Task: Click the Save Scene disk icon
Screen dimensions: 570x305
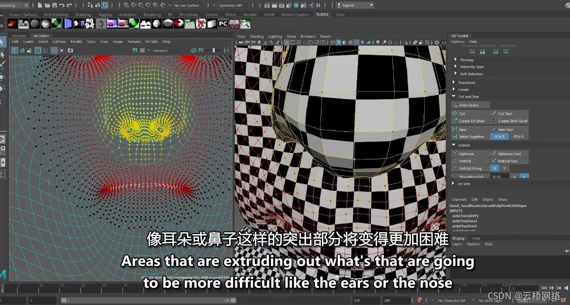Action: point(55,5)
